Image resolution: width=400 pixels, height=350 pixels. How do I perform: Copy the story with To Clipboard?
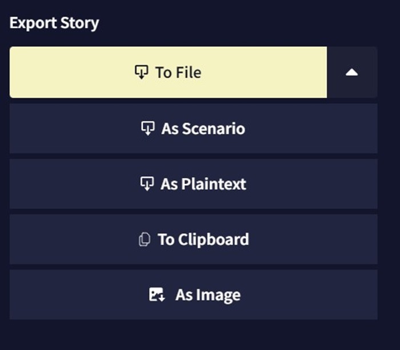click(193, 239)
